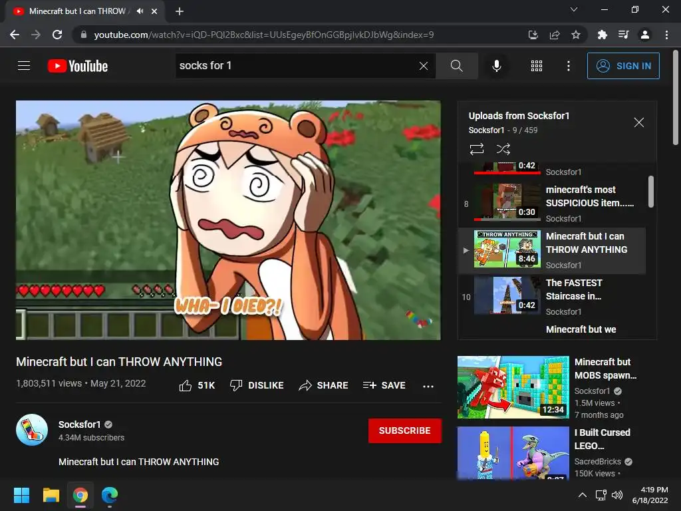Click the video player to pause
The image size is (681, 511).
point(229,220)
